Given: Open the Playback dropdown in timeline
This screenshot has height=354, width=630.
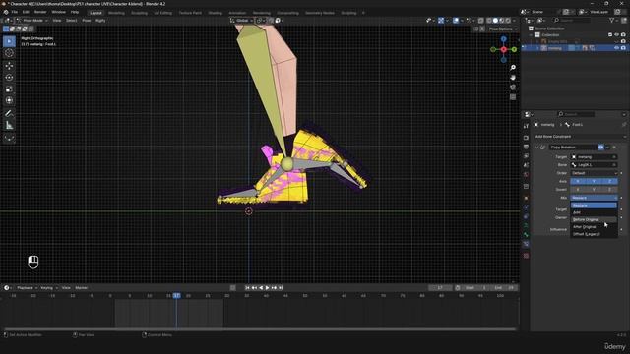Looking at the screenshot, I should [27, 288].
